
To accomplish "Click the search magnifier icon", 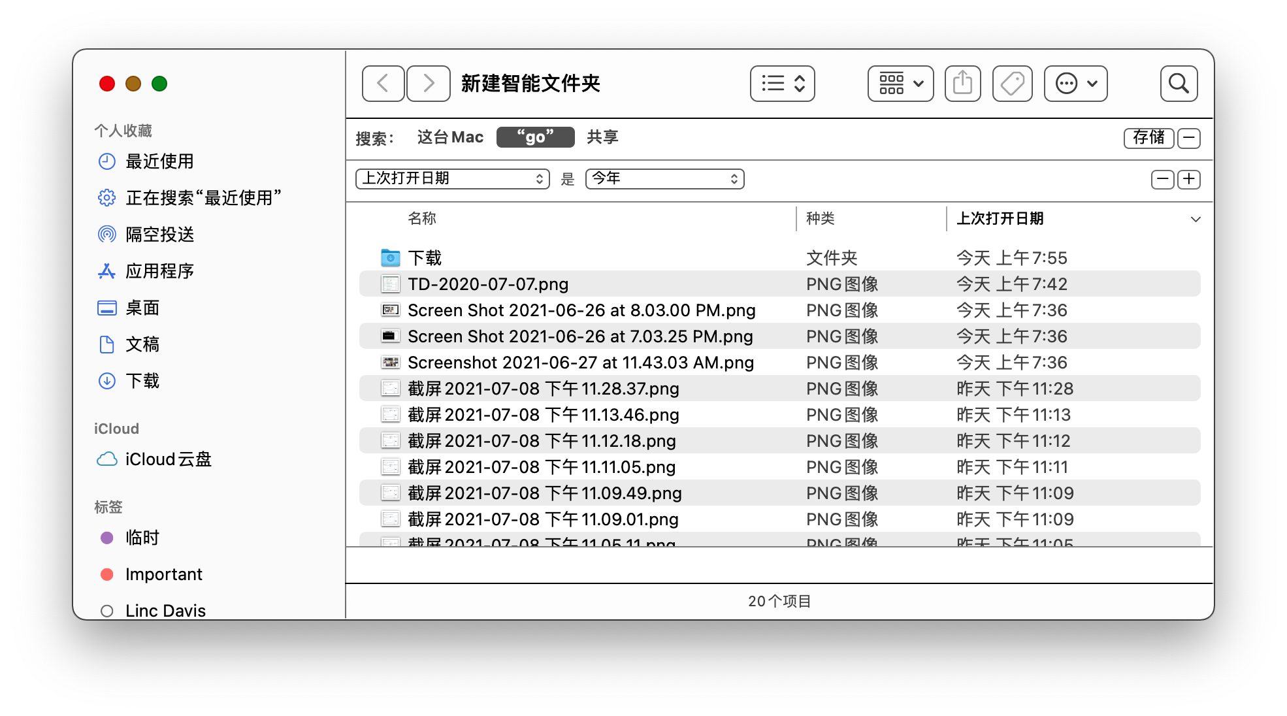I will coord(1179,84).
